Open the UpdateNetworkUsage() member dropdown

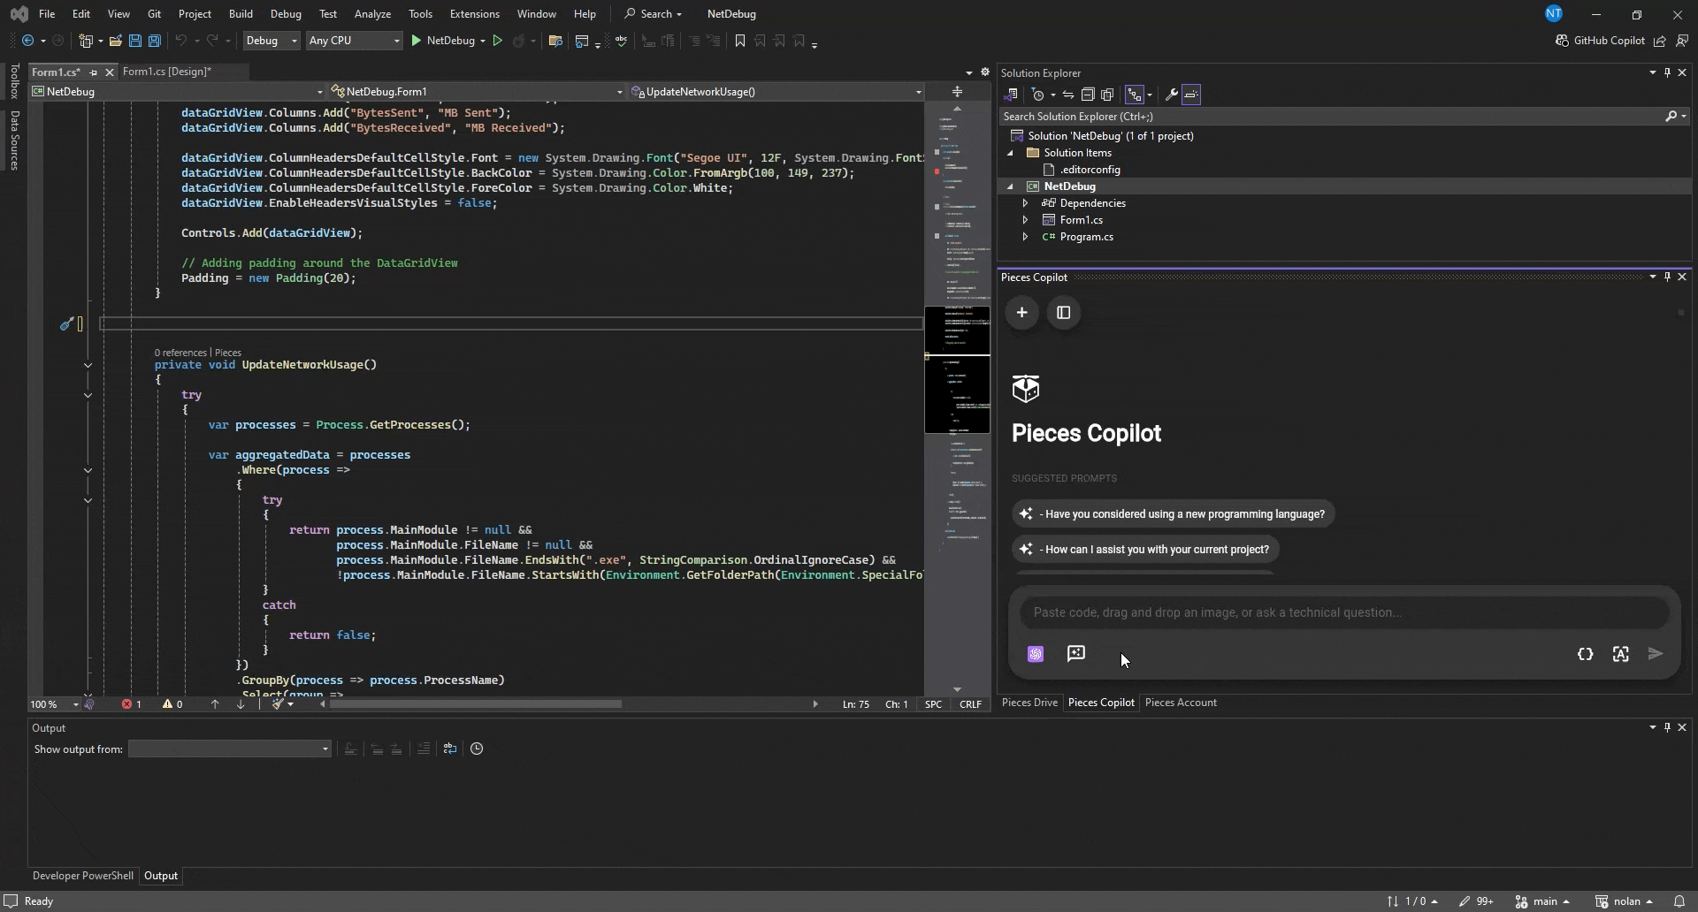776,92
